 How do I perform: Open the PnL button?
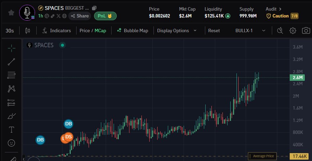pos(105,16)
